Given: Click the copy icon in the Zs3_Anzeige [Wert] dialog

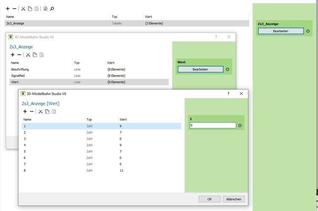Looking at the screenshot, I should click(x=47, y=111).
